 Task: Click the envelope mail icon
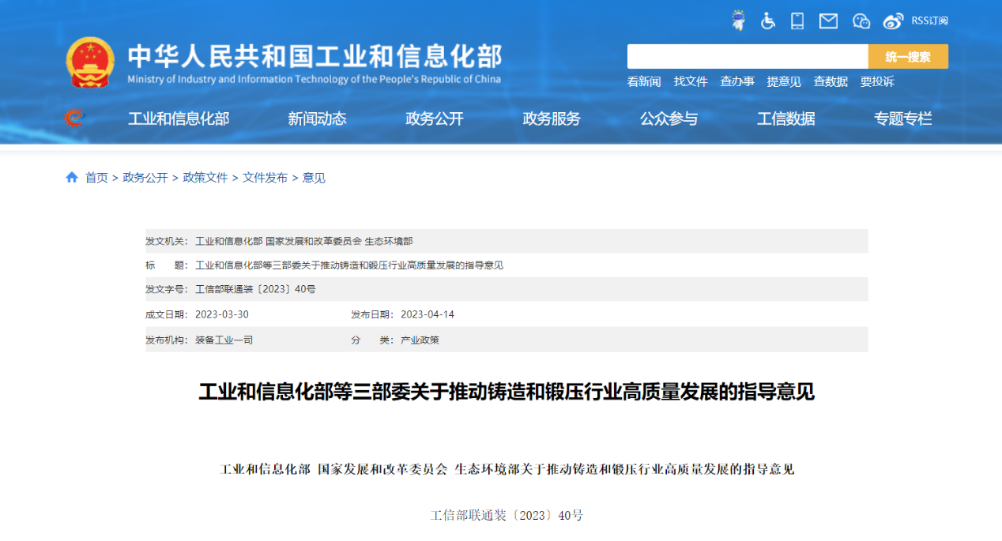pos(828,21)
